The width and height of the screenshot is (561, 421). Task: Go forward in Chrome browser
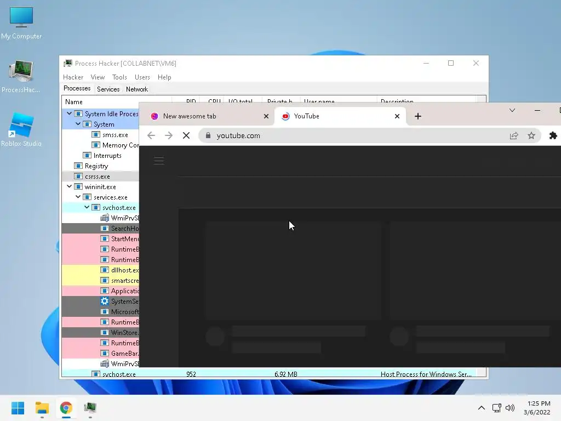point(169,135)
